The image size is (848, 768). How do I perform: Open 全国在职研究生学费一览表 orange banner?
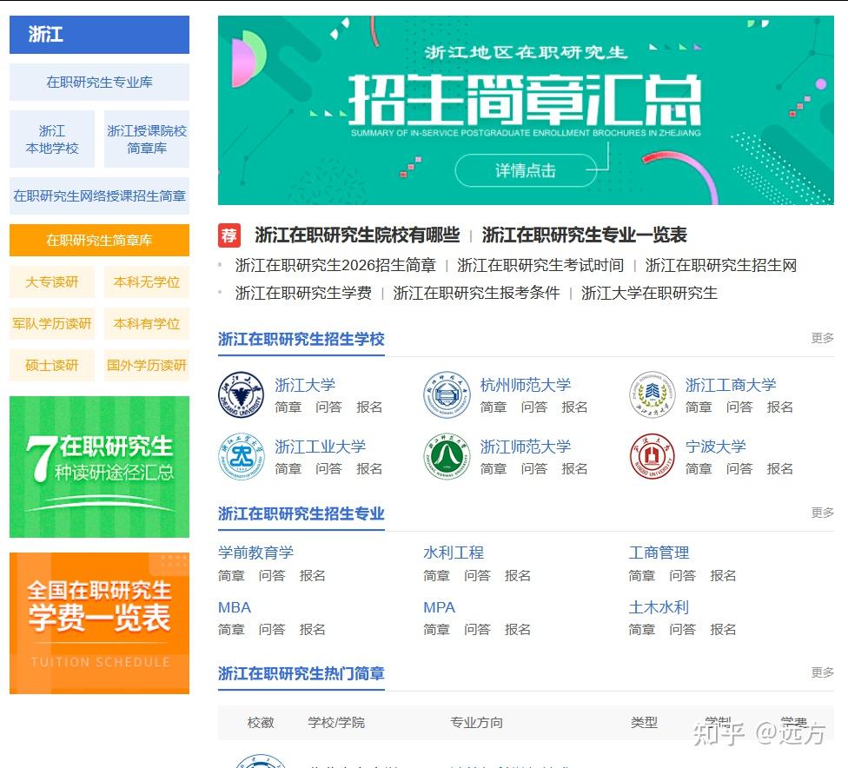point(100,623)
